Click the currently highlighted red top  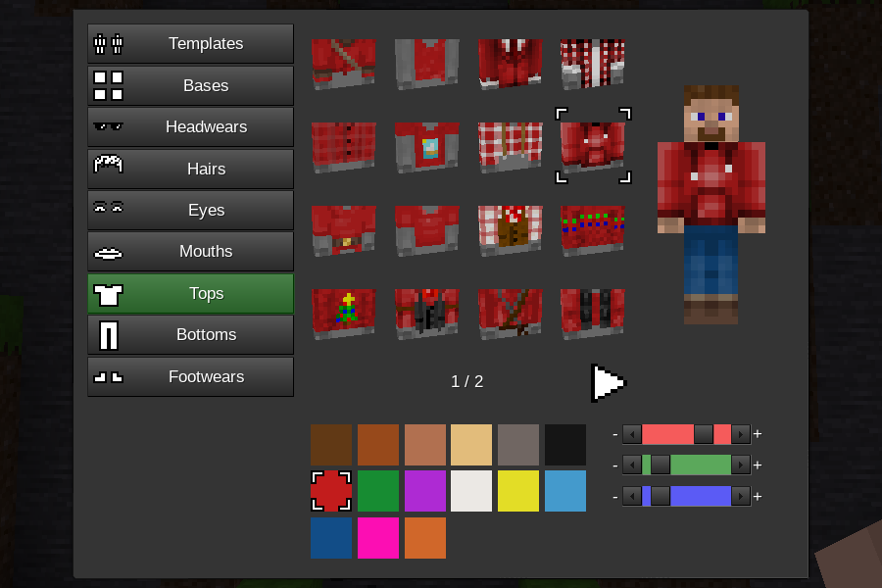click(593, 149)
